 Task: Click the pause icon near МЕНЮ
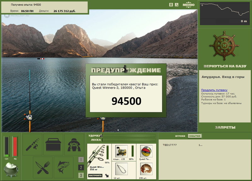171,5
